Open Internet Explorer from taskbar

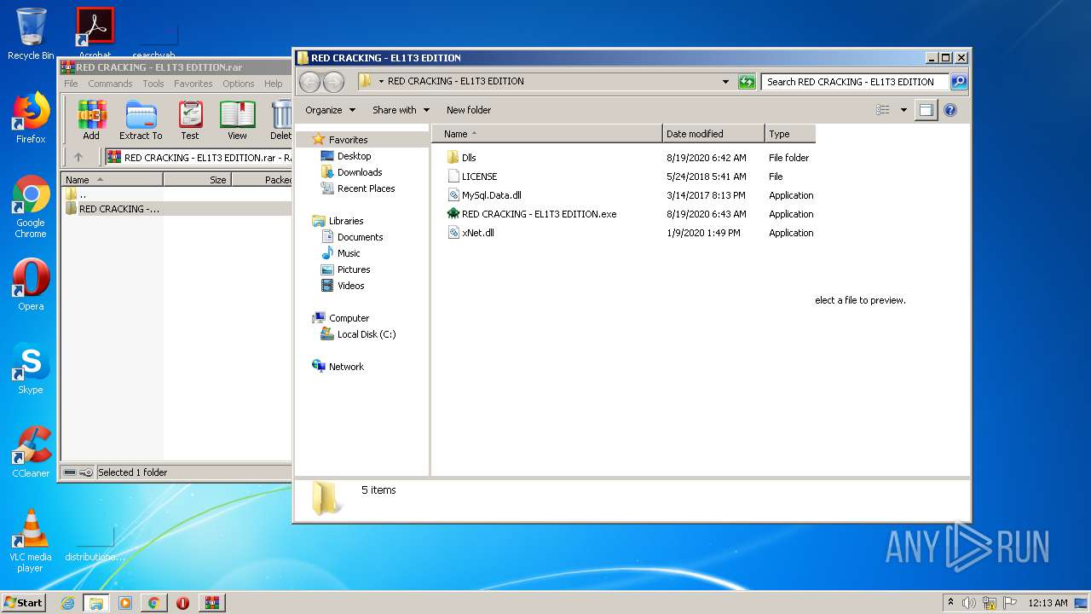click(67, 603)
